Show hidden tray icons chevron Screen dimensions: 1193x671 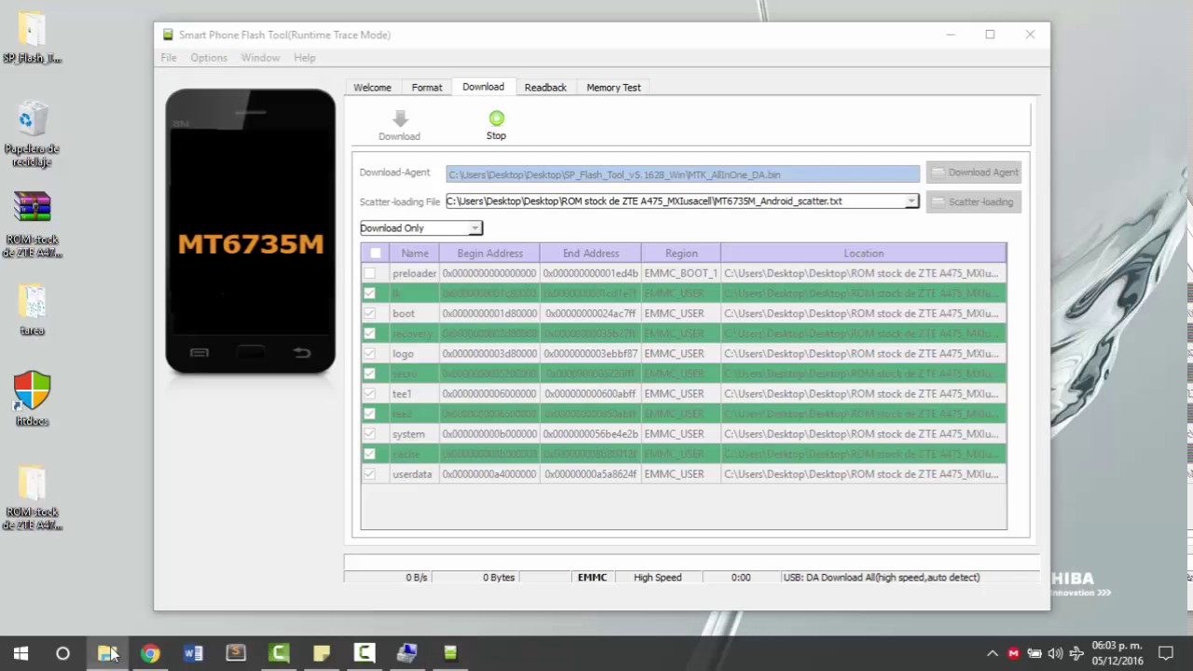point(992,653)
